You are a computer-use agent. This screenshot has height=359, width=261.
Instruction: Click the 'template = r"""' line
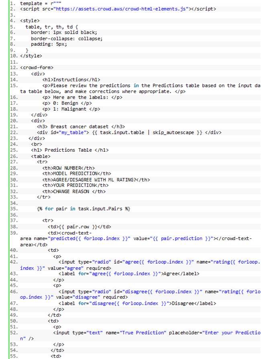pyautogui.click(x=41, y=3)
